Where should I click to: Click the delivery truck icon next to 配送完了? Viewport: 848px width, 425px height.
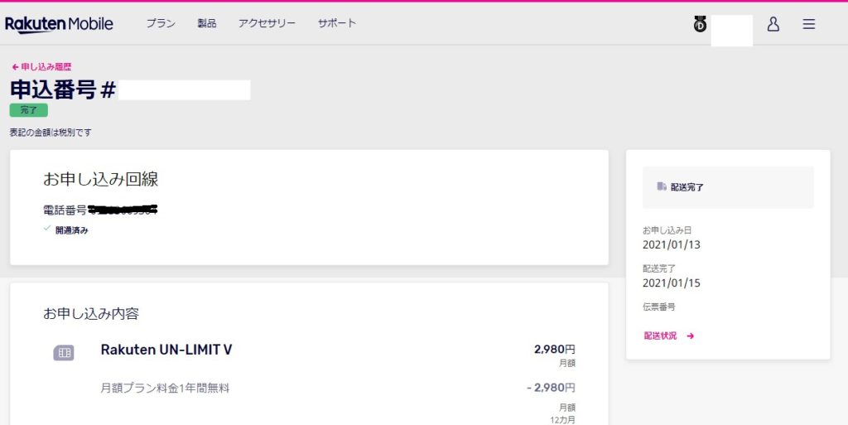click(662, 187)
